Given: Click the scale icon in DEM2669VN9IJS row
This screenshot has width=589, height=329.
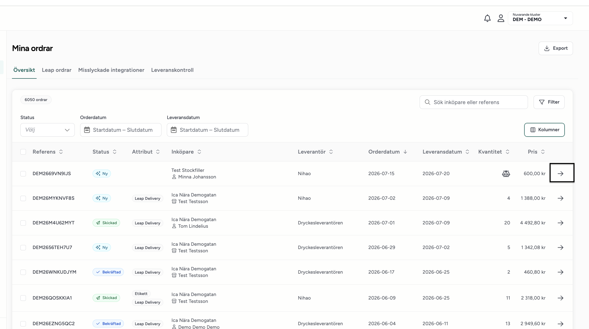Looking at the screenshot, I should click(x=506, y=174).
